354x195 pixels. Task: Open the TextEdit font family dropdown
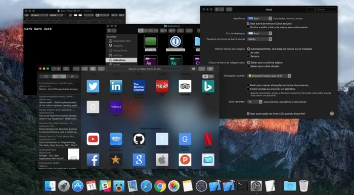[x=39, y=15]
